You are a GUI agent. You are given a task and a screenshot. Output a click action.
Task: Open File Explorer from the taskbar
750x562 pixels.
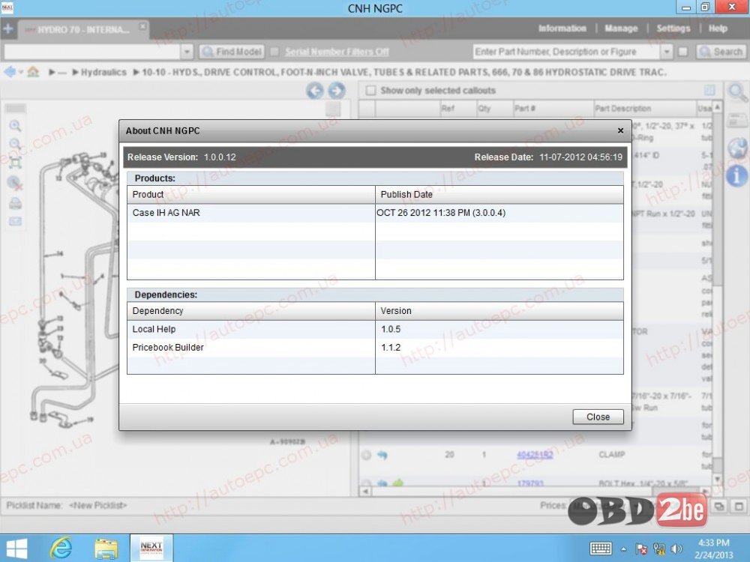click(106, 549)
